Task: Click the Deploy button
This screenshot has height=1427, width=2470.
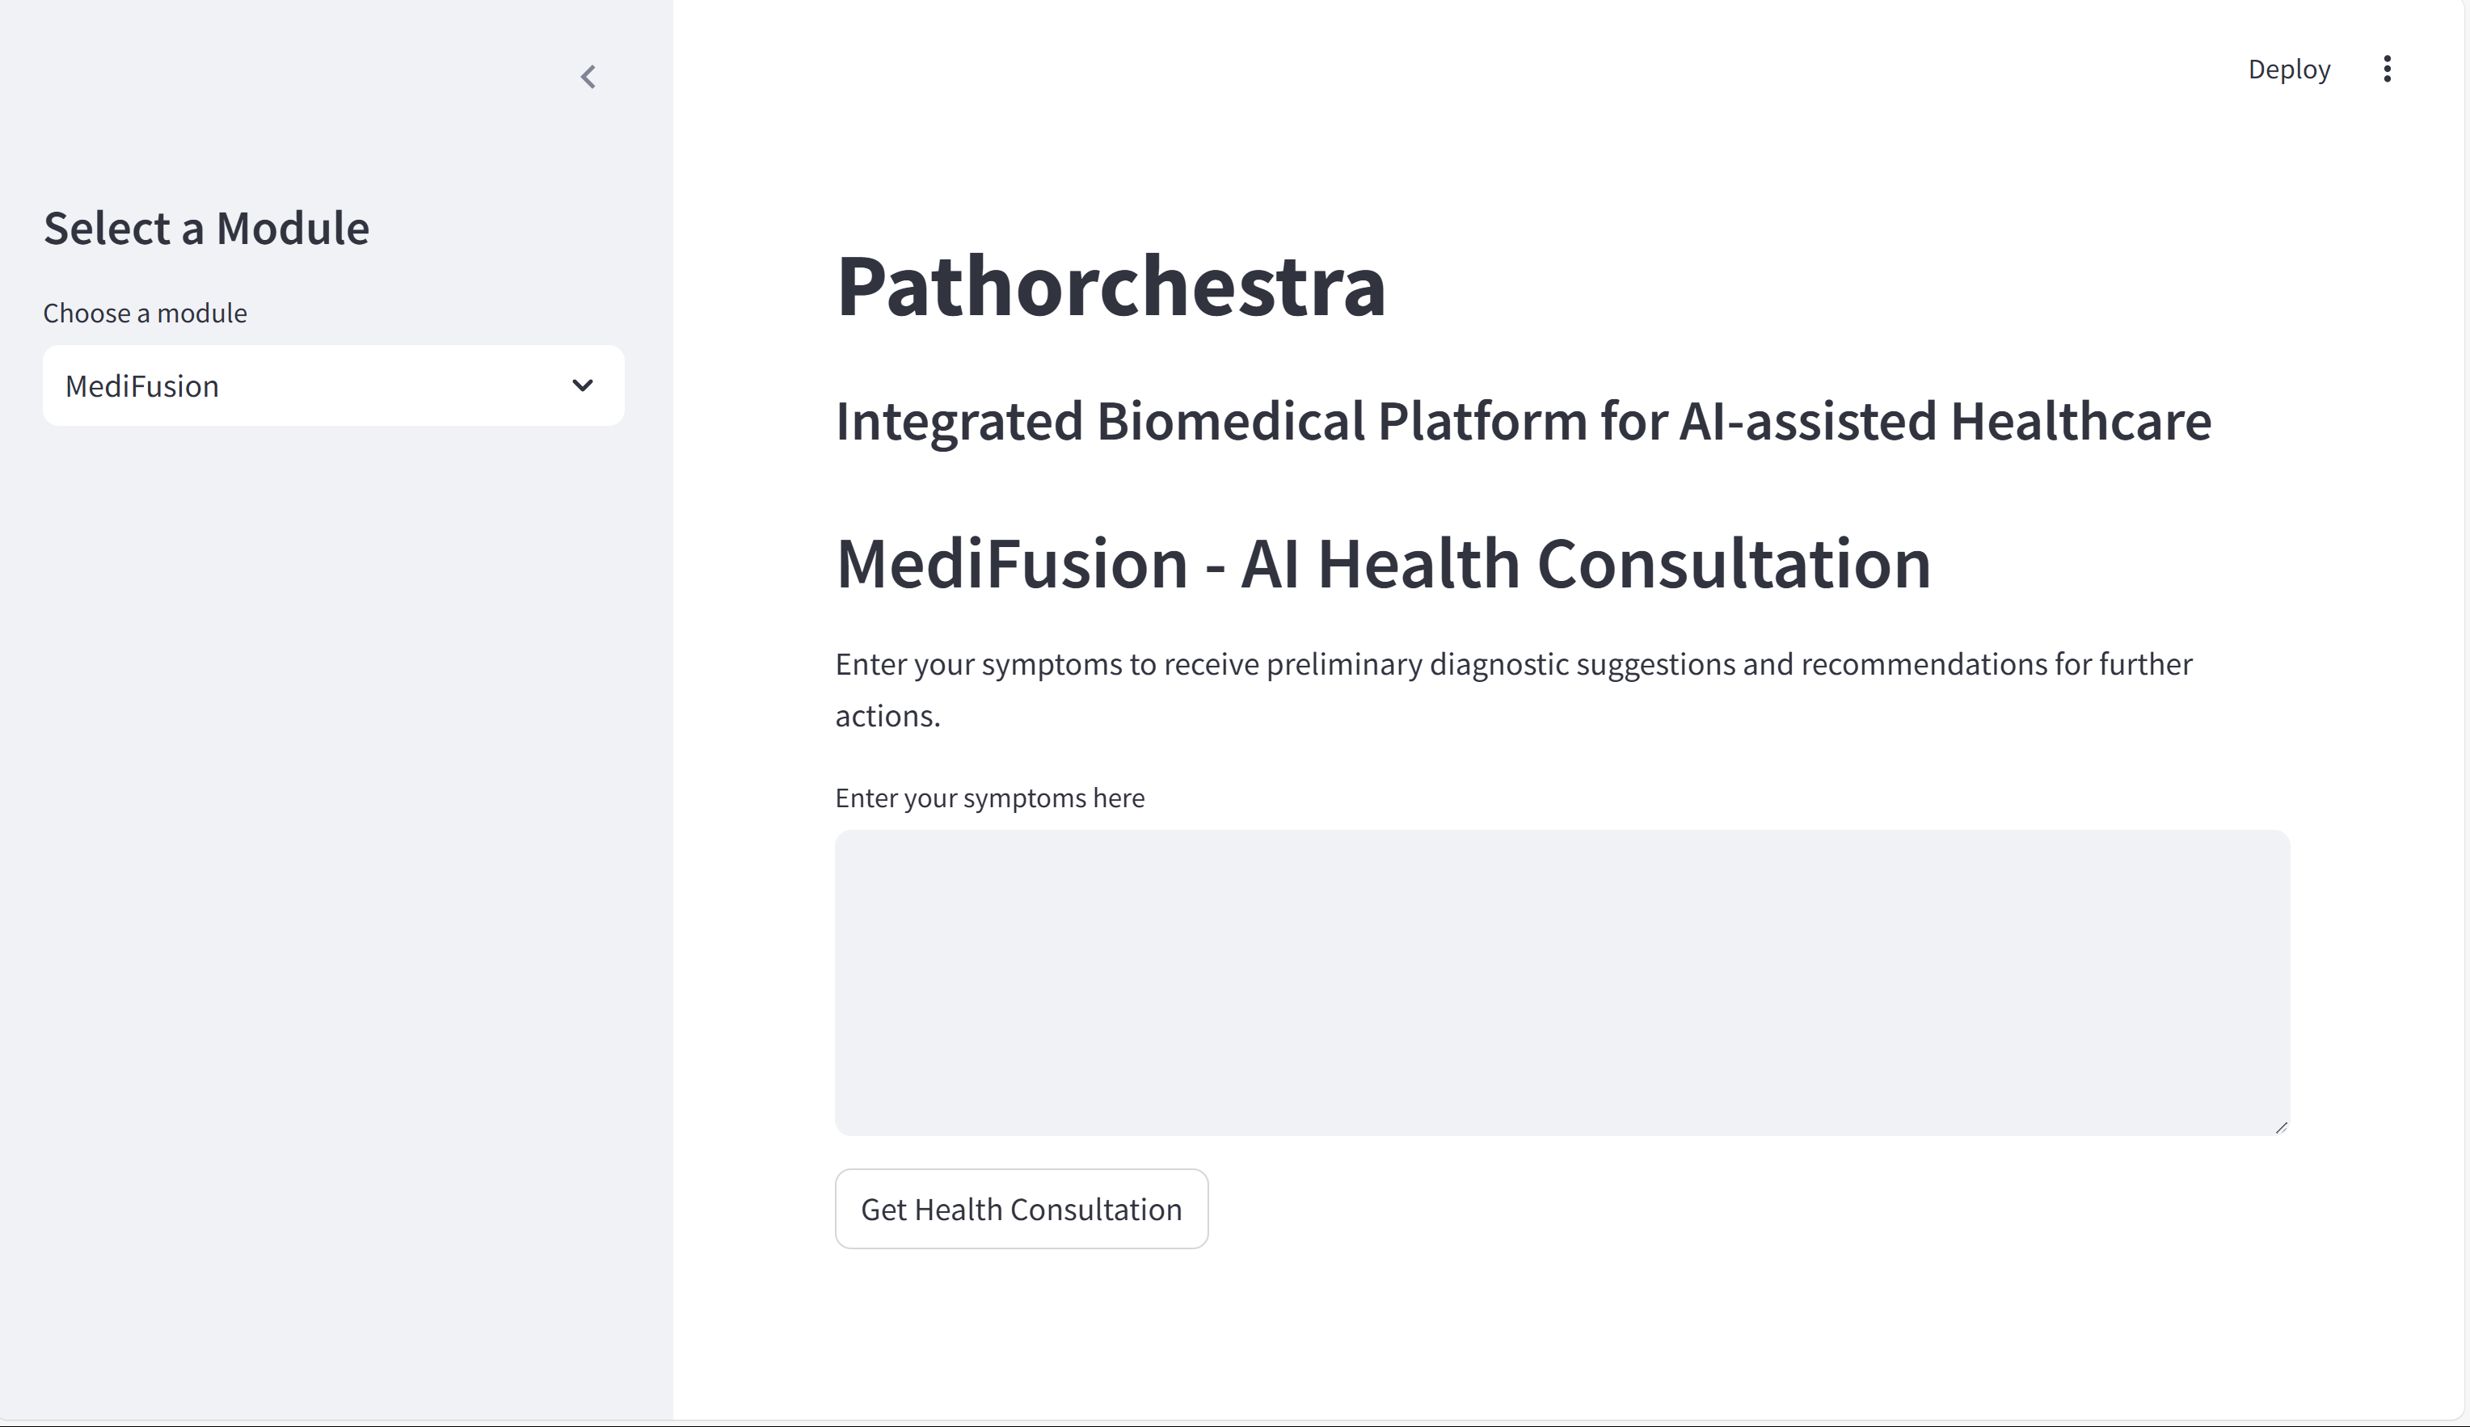Action: click(2289, 69)
